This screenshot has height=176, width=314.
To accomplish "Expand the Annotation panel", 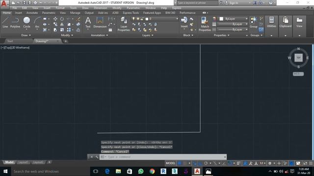I will (99, 35).
